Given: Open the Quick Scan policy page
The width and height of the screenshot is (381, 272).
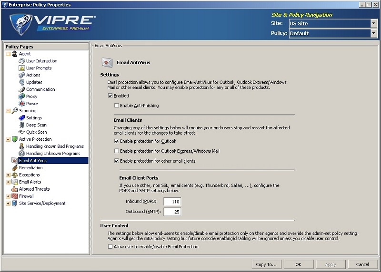Looking at the screenshot, I should [36, 132].
